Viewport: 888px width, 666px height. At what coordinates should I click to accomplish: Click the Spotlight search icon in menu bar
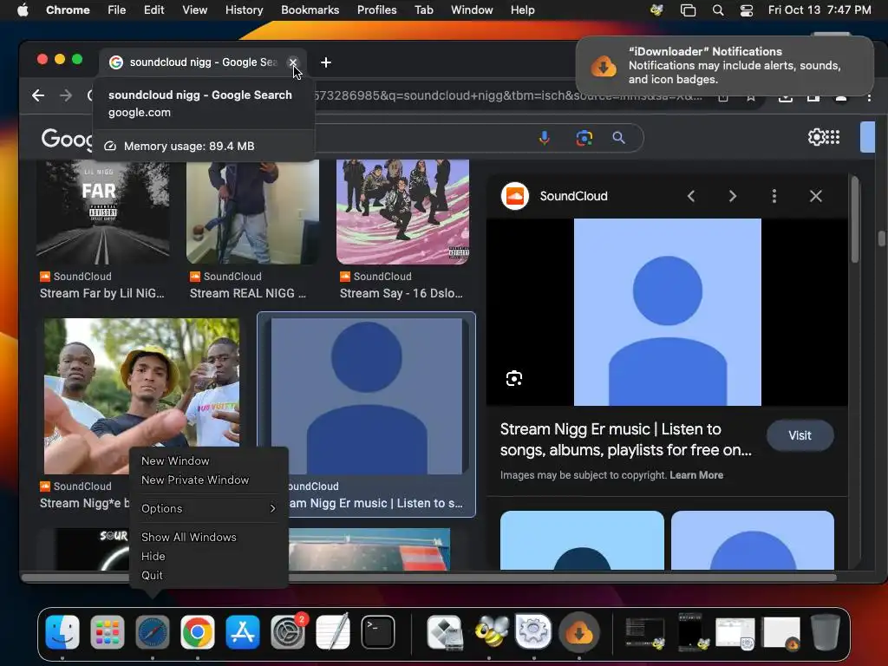[x=717, y=10]
